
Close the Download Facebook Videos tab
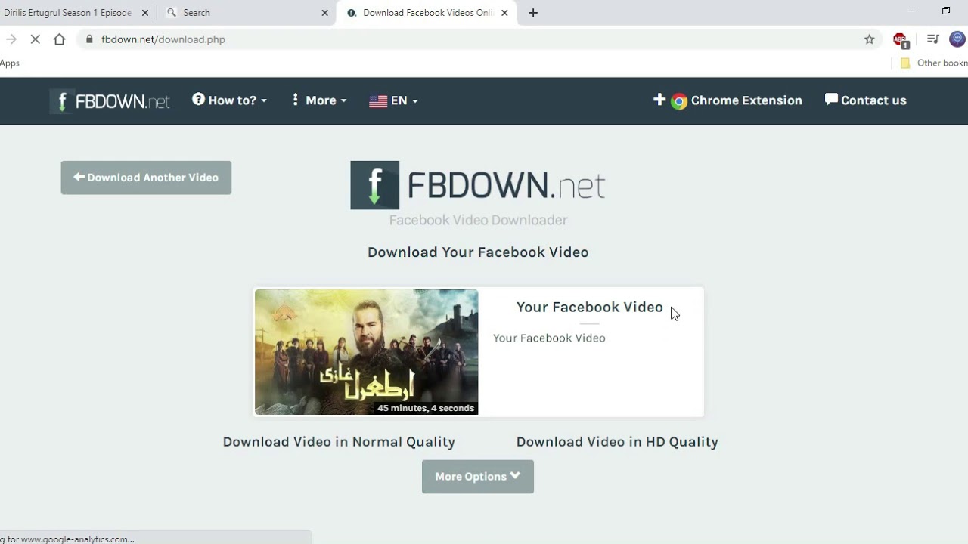coord(504,13)
